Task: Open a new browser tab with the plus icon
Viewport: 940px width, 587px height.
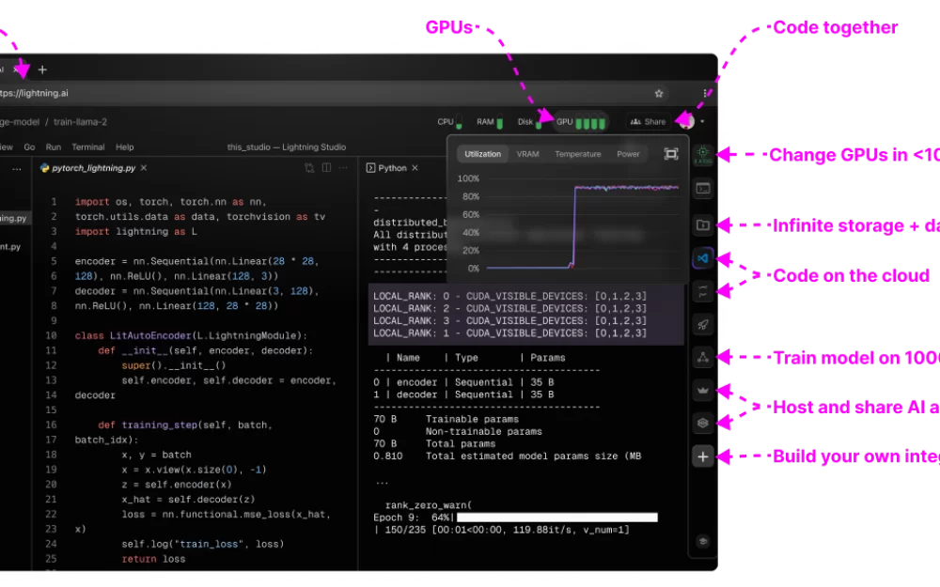Action: tap(42, 70)
